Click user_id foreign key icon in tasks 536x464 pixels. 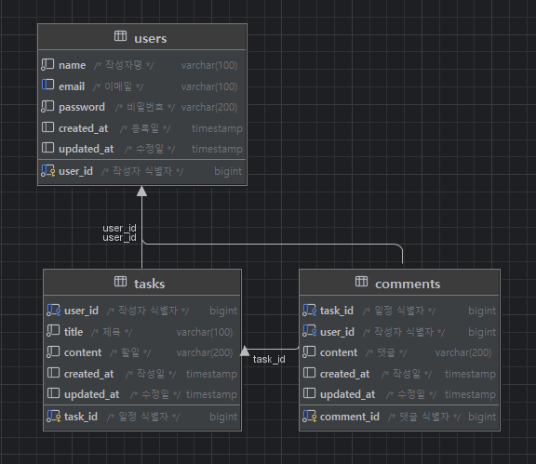53,310
